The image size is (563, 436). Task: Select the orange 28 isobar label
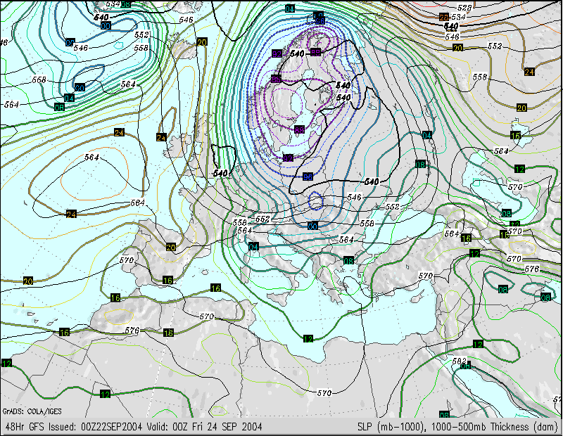pyautogui.click(x=443, y=18)
